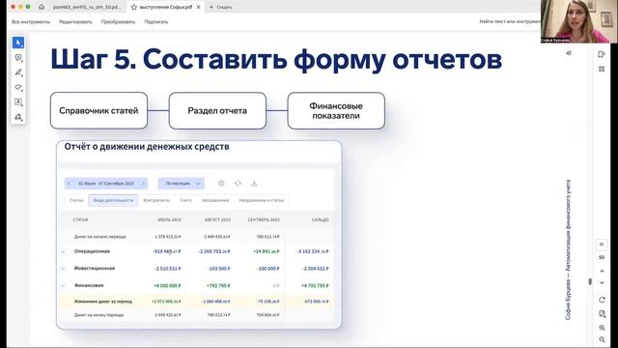
Task: Open the Преобразовать menu
Action: tap(118, 21)
